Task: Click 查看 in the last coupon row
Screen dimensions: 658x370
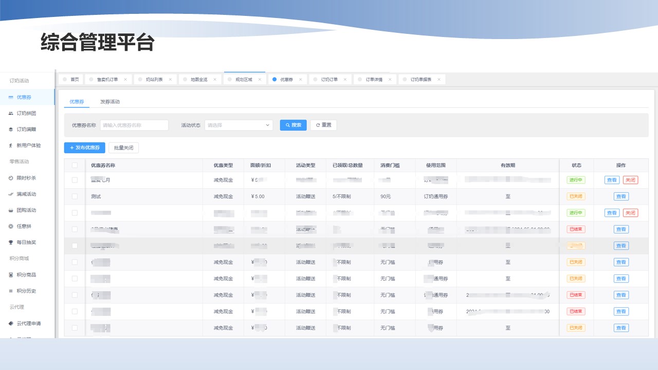Action: click(621, 328)
